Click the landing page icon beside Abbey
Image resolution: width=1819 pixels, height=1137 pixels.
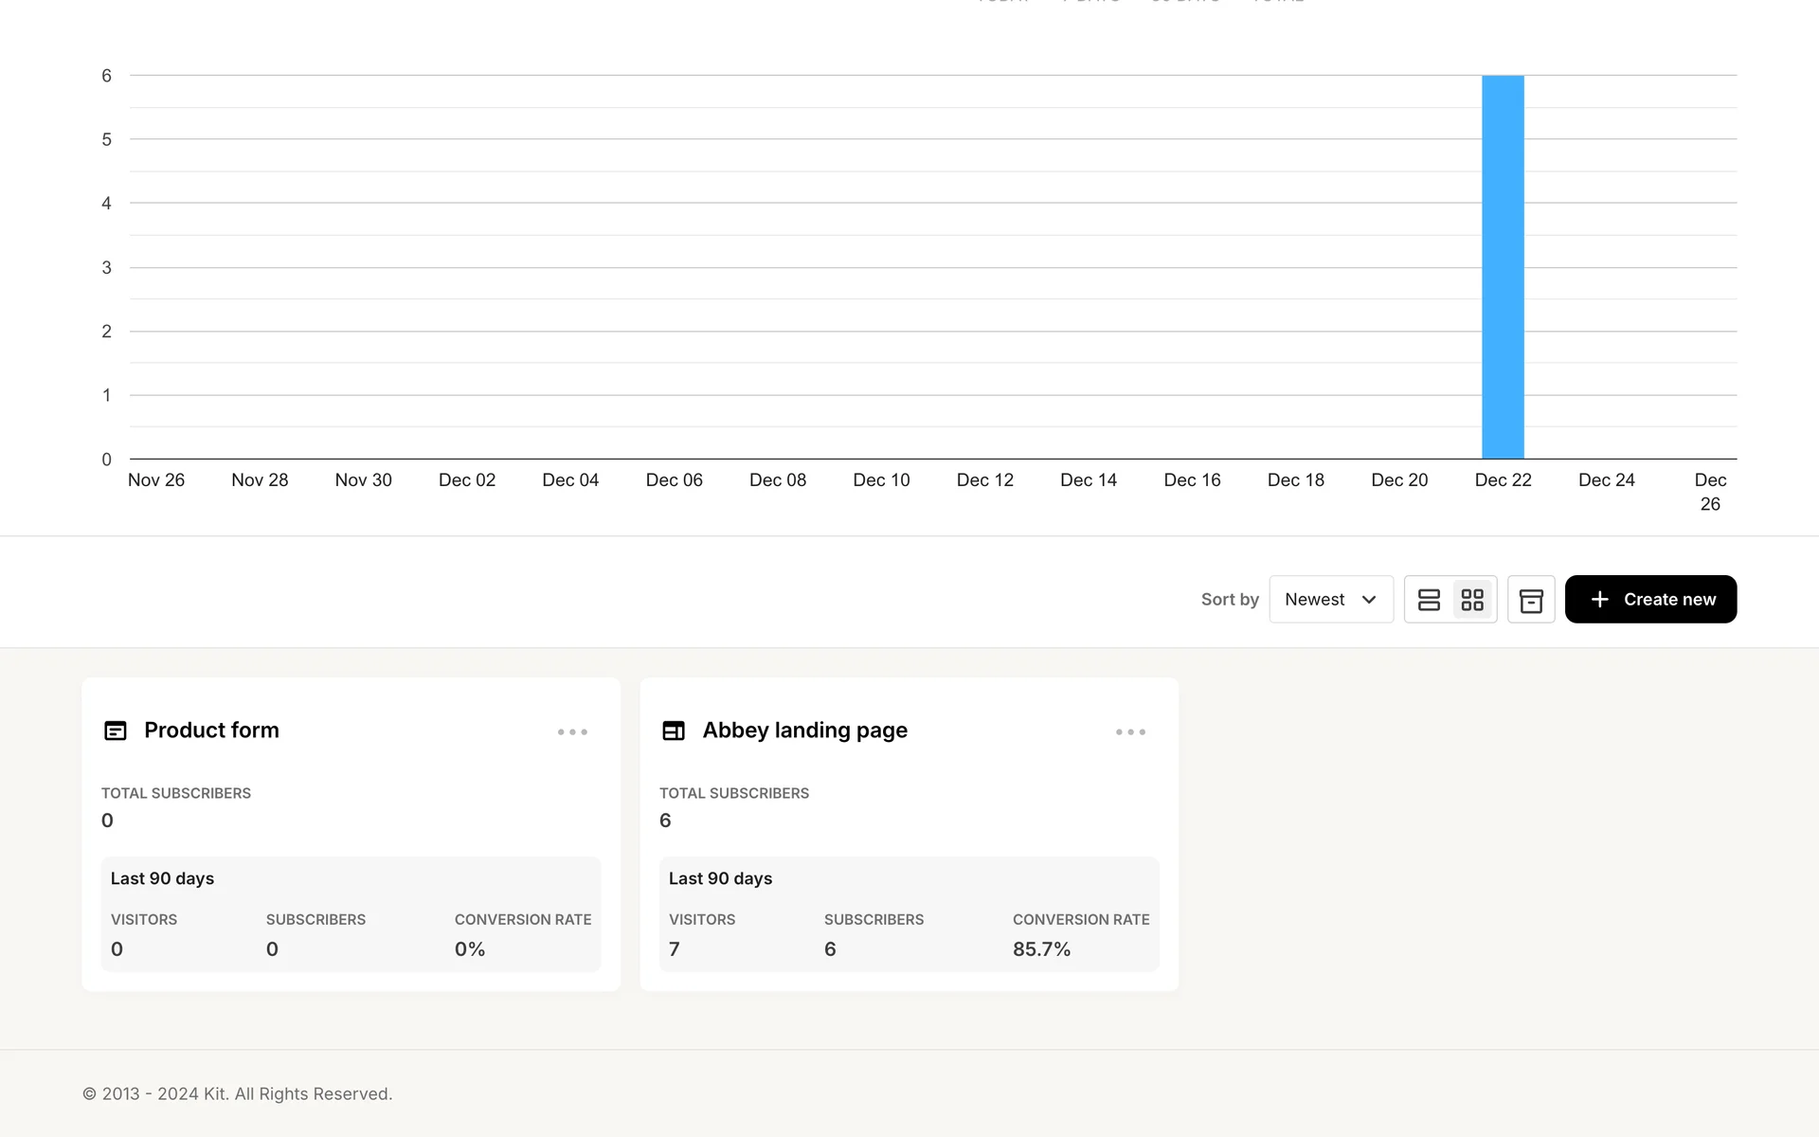tap(674, 731)
